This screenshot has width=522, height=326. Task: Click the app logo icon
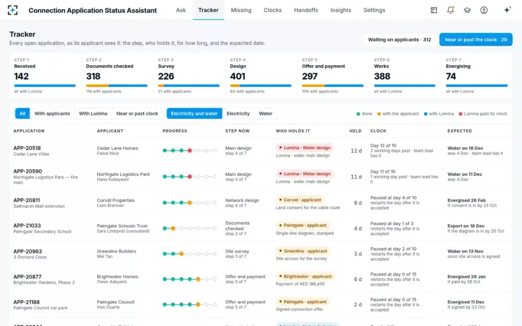[13, 10]
